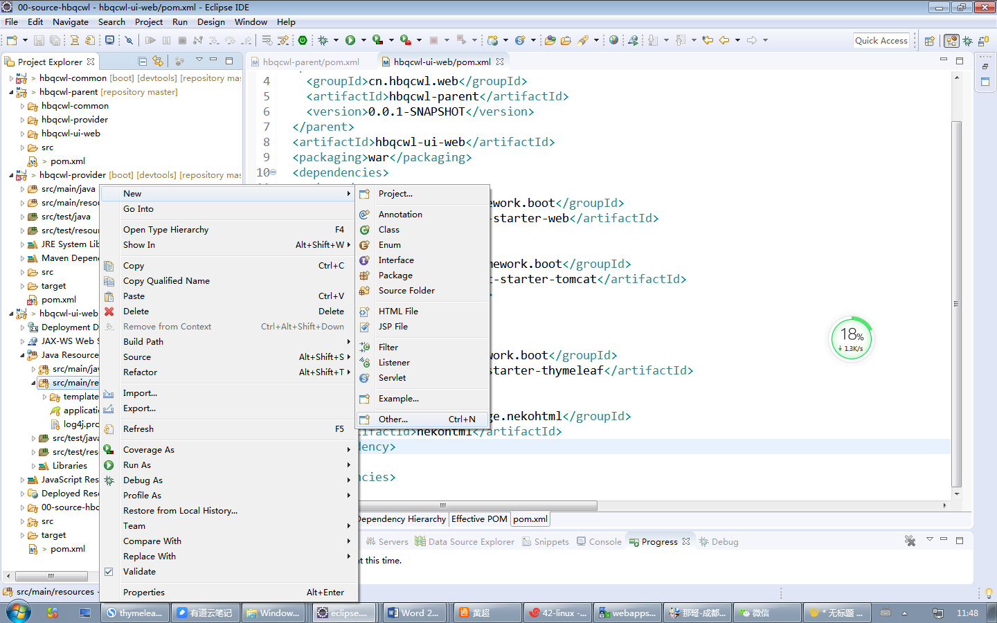Close the hbqcwl-ui-web/pom.xml editor tab

tap(500, 62)
